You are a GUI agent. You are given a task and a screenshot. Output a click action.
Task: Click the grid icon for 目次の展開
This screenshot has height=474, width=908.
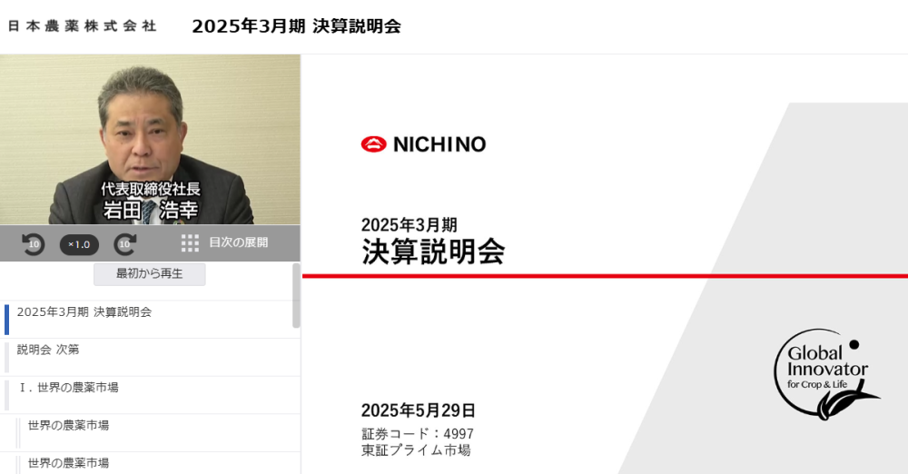(x=190, y=242)
